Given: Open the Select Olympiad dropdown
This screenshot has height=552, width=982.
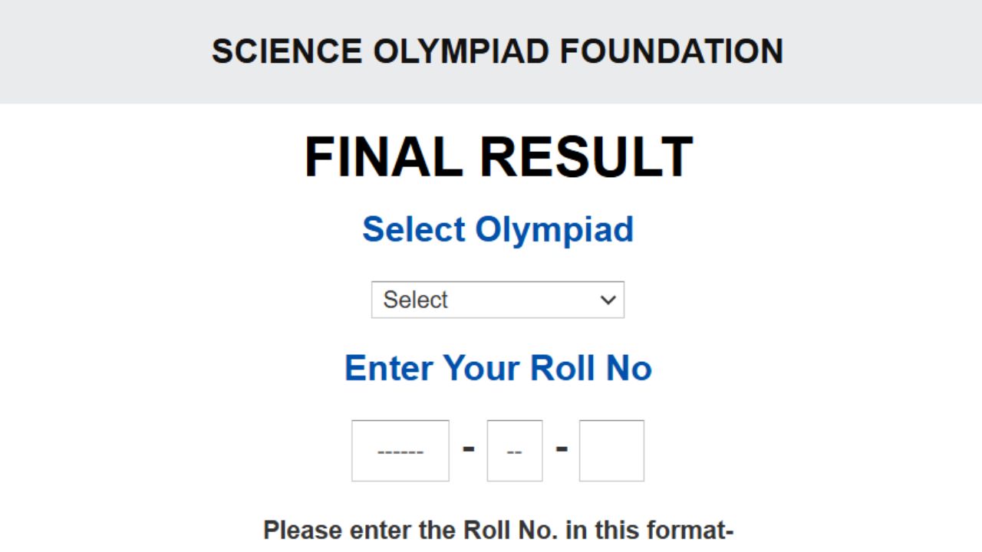Looking at the screenshot, I should pos(497,300).
